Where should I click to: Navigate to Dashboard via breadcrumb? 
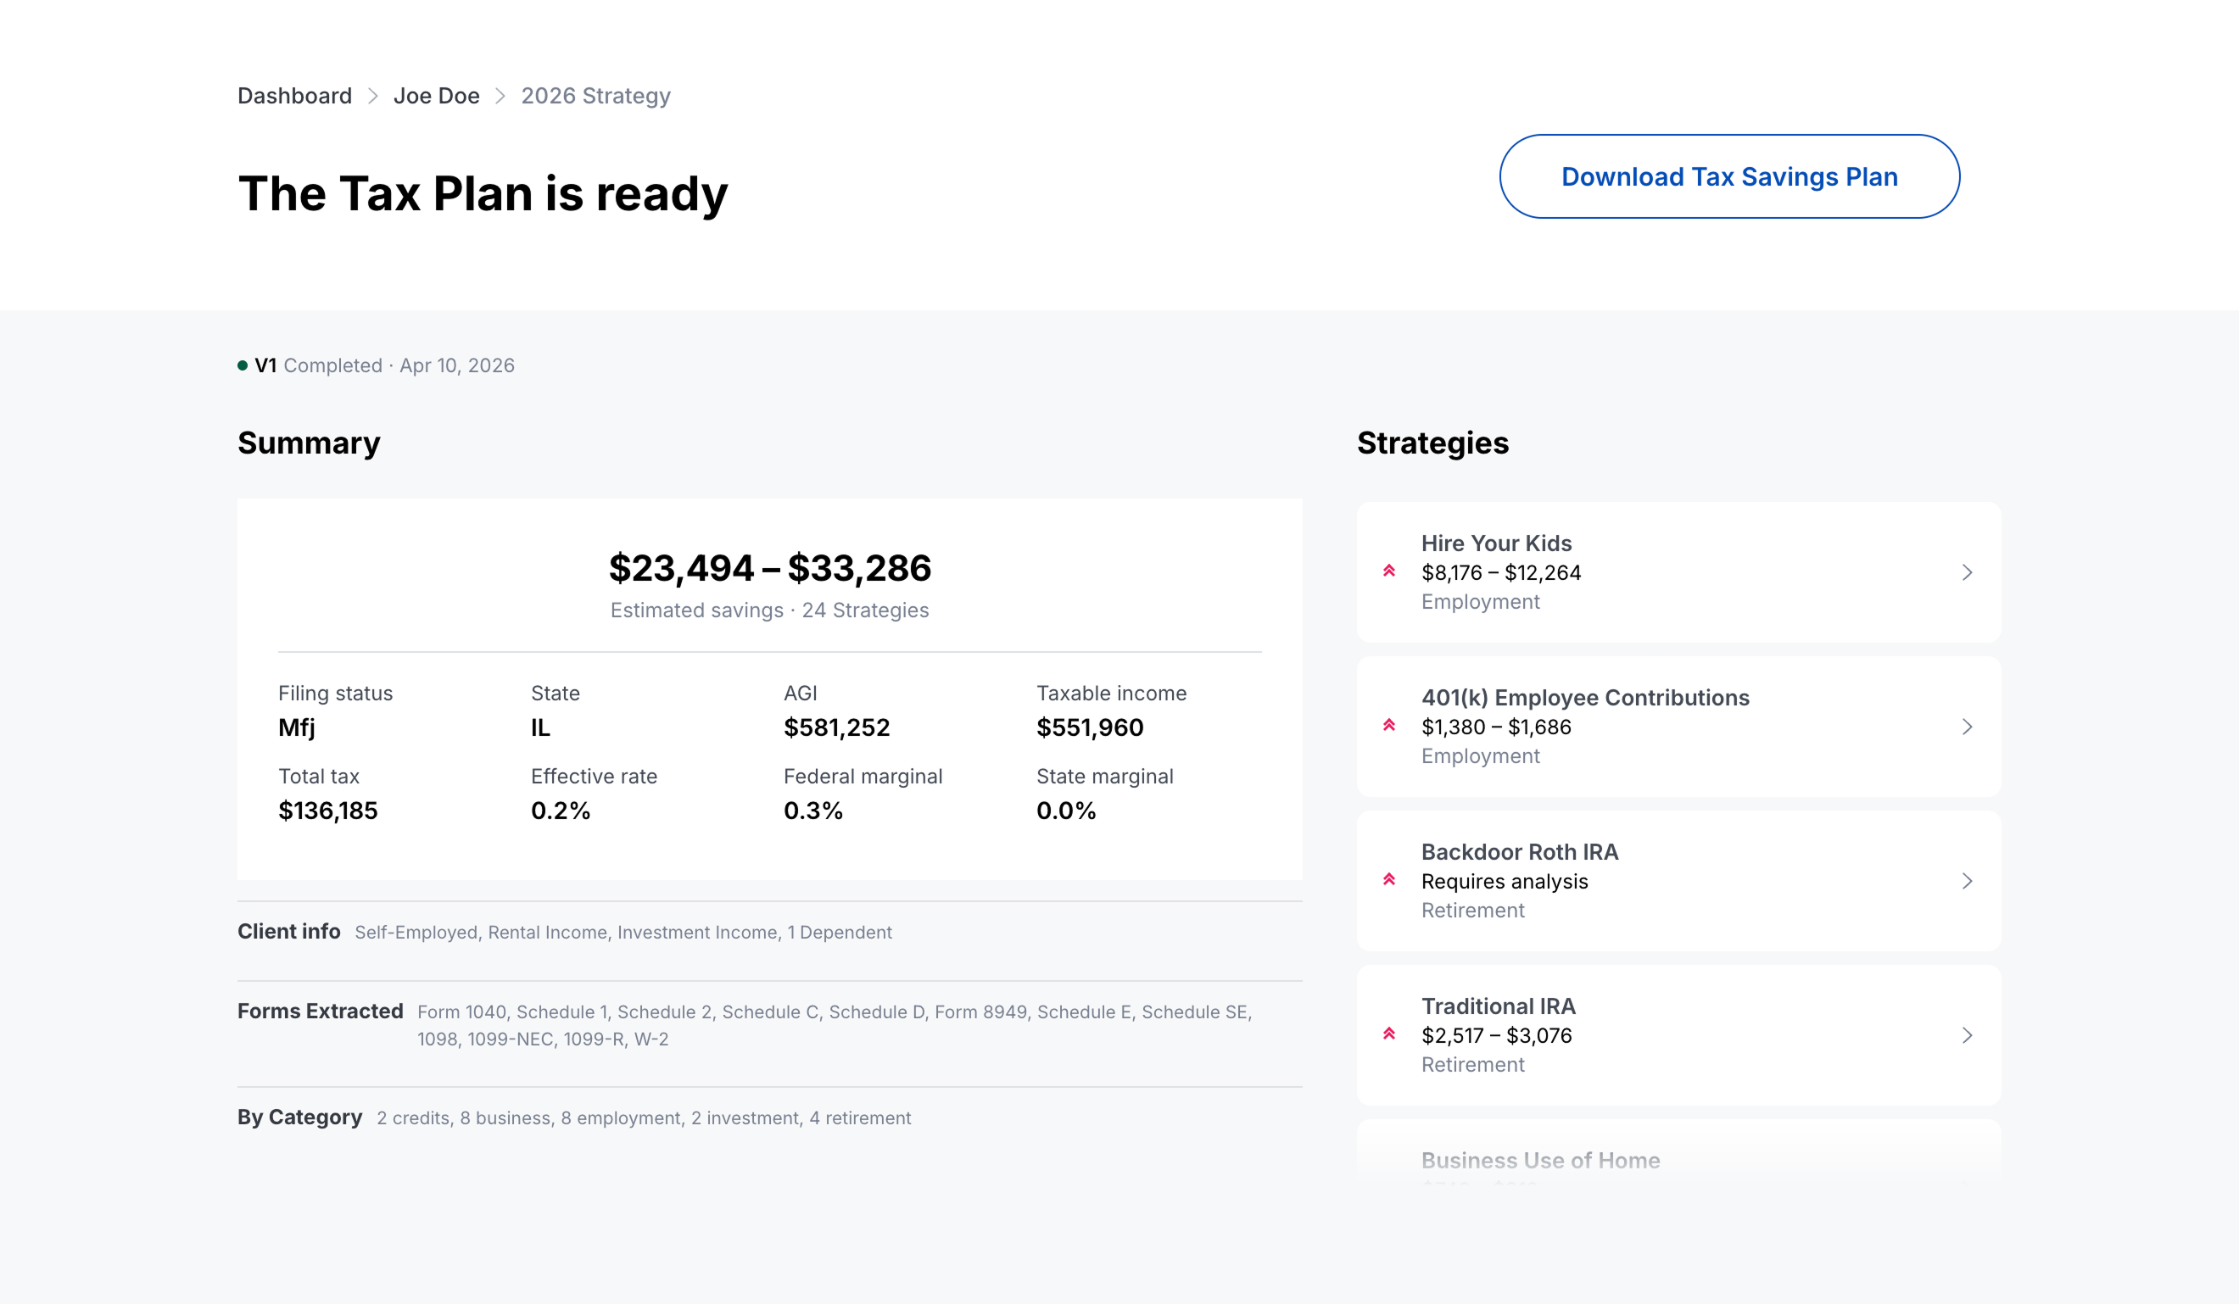pos(294,95)
